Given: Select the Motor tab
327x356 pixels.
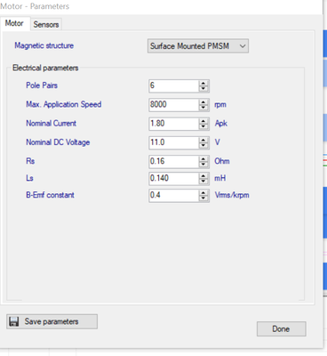Looking at the screenshot, I should click(x=14, y=23).
